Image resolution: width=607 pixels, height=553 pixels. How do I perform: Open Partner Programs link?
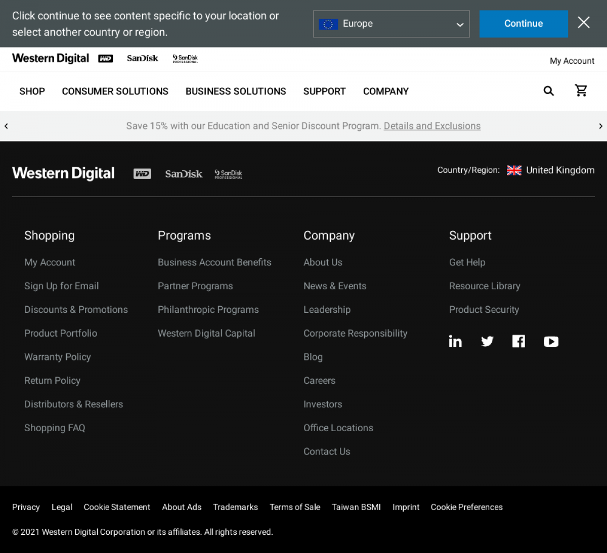coord(195,286)
